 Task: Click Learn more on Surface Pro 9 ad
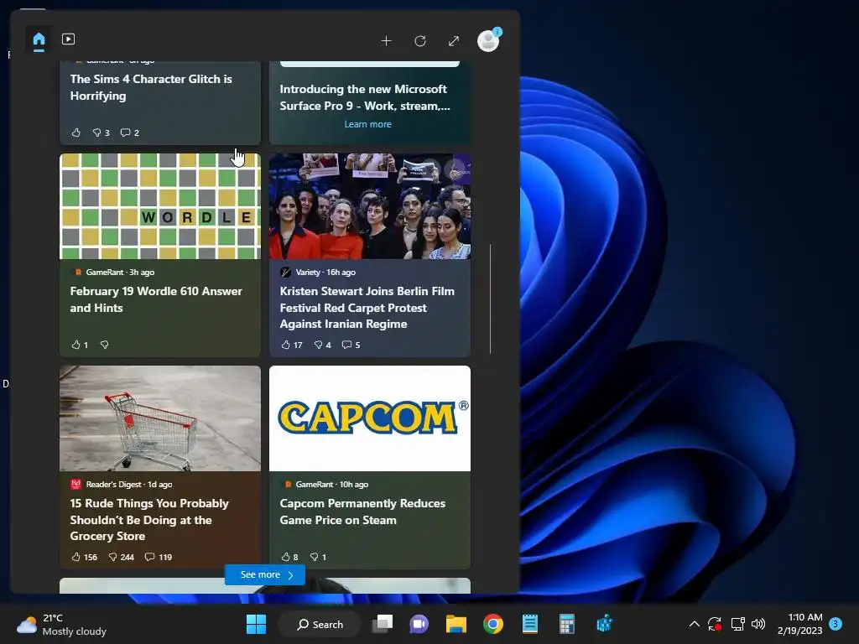click(x=367, y=124)
